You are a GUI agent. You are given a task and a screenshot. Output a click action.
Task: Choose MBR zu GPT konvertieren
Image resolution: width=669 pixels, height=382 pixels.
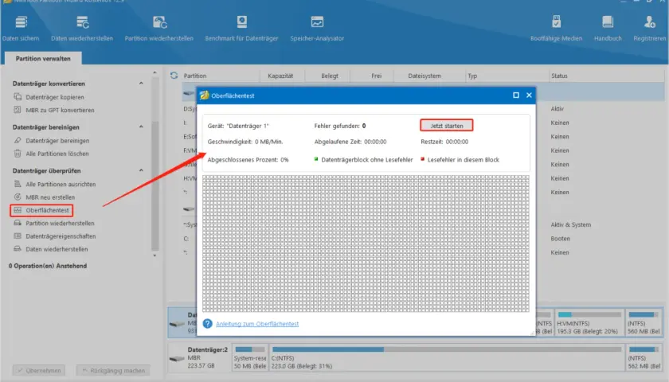(54, 110)
